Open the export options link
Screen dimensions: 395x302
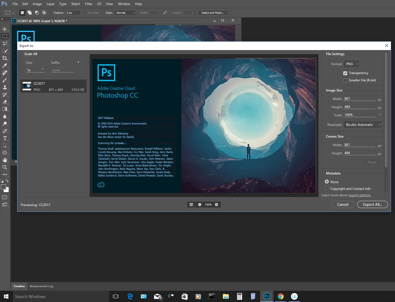click(360, 195)
